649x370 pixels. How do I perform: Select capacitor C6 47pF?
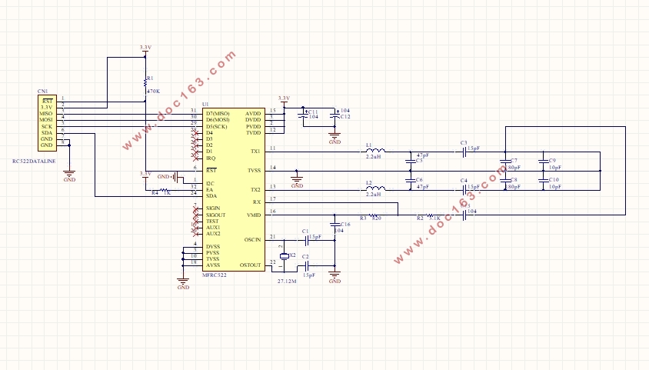pos(410,181)
